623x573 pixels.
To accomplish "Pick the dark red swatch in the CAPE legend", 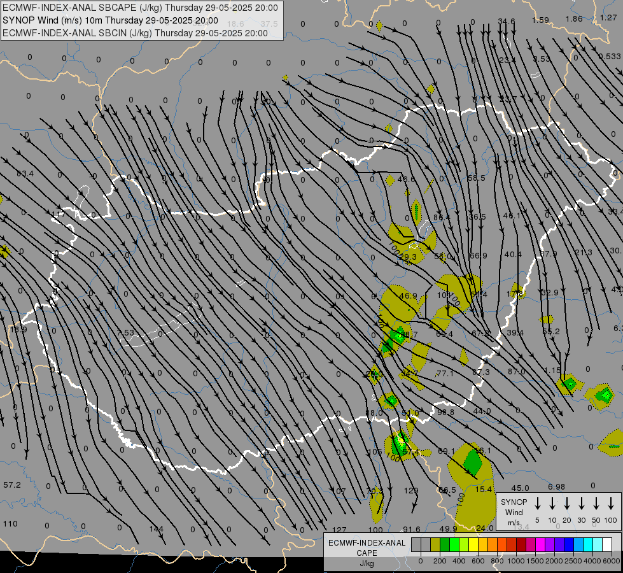I will 521,545.
